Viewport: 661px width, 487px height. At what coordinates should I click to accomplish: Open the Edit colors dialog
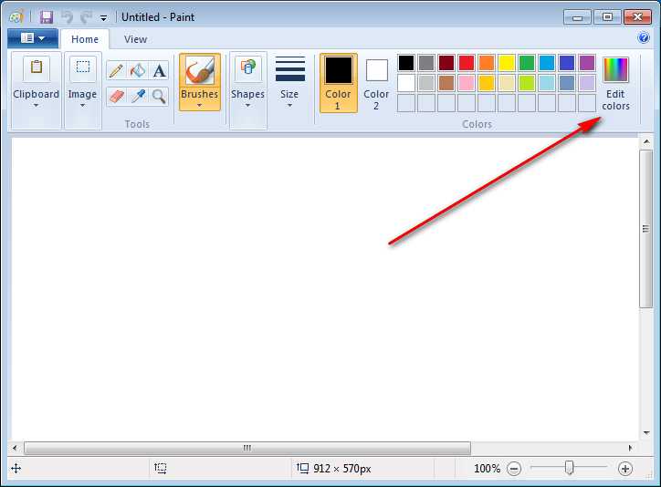coord(615,83)
